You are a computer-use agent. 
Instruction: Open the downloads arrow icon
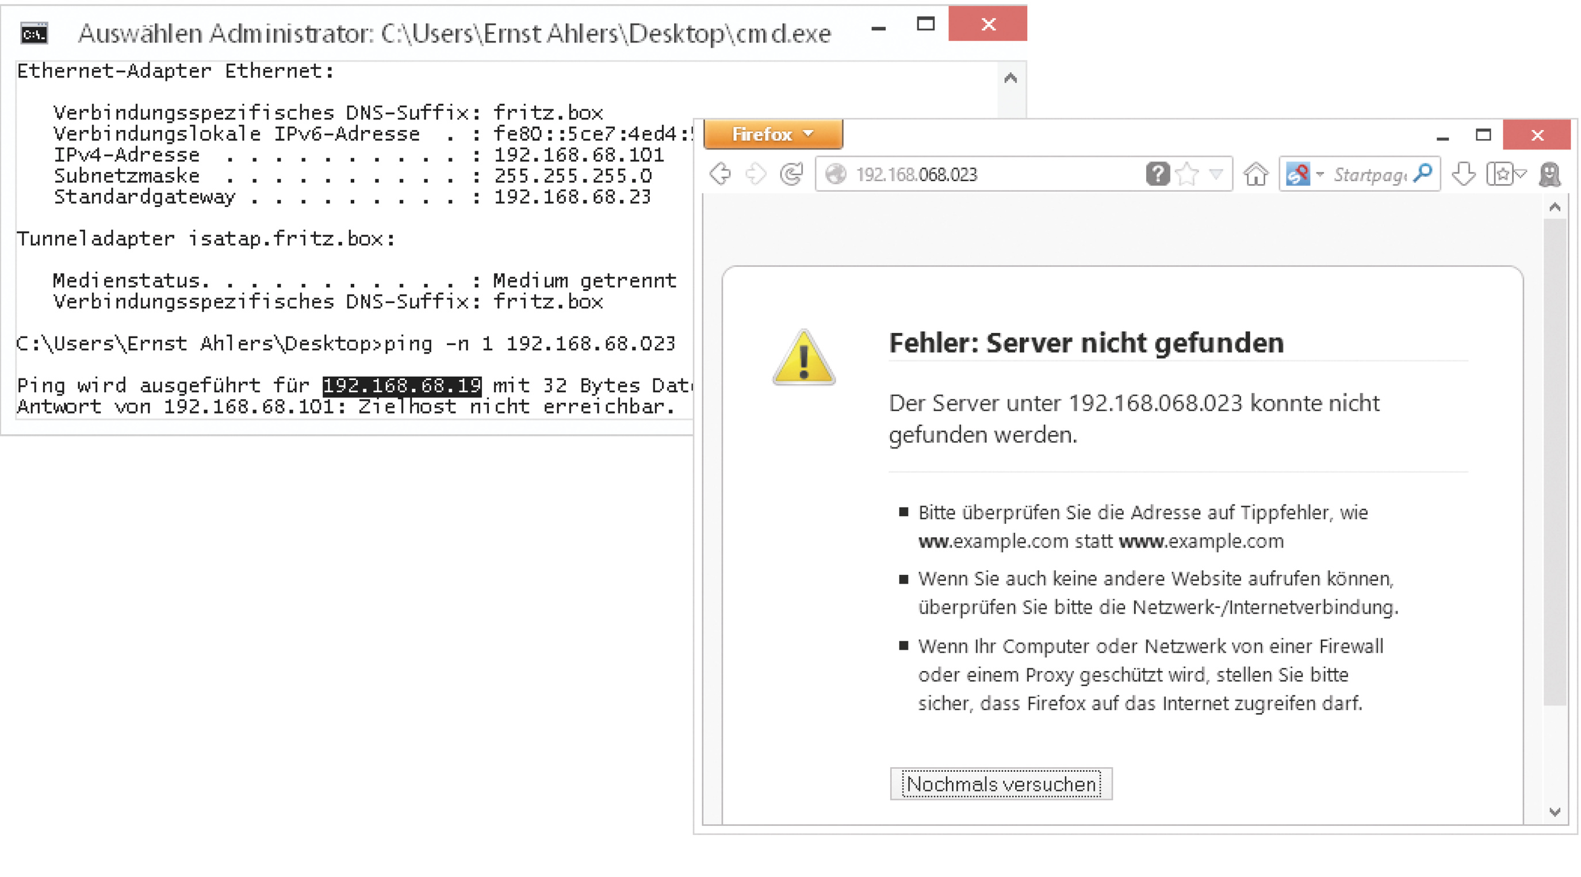click(1464, 174)
